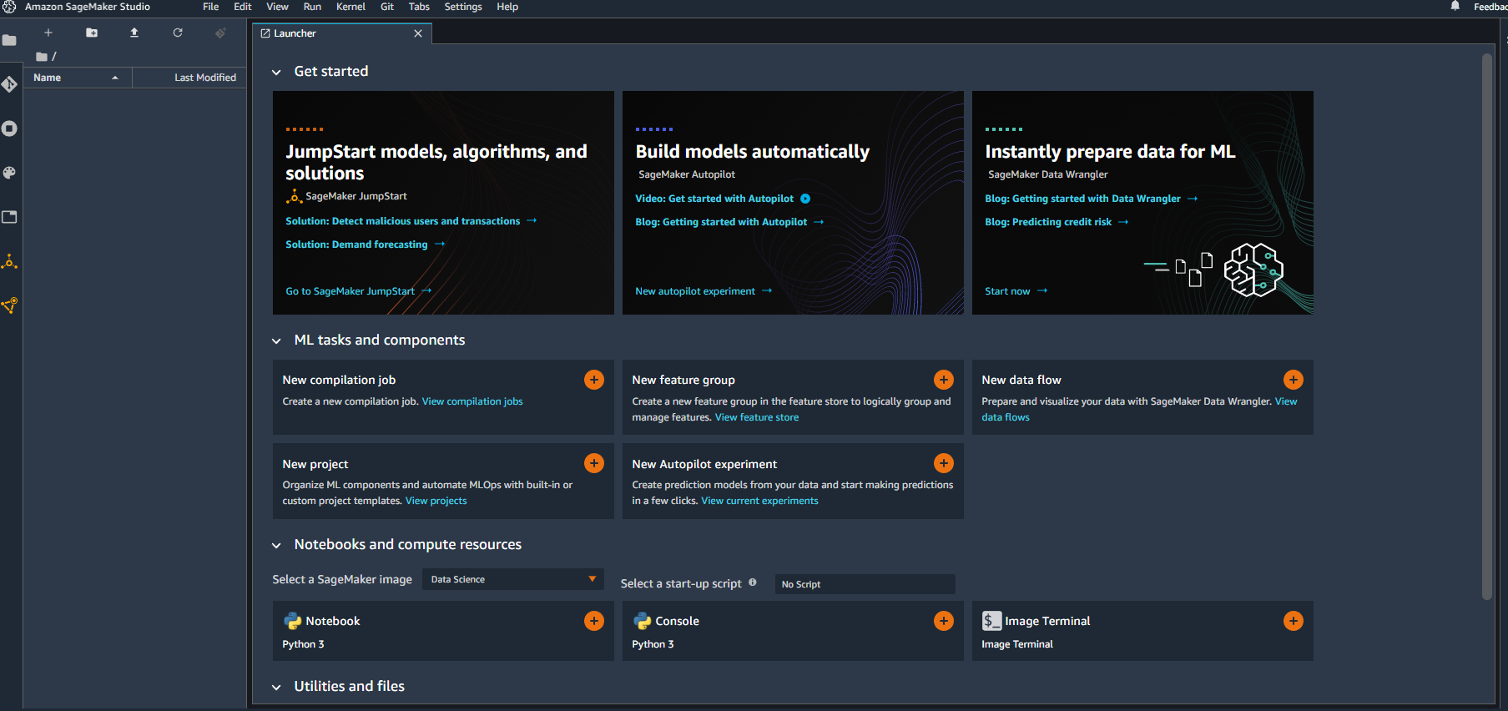This screenshot has height=711, width=1508.
Task: Open the Settings menu
Action: tap(463, 7)
